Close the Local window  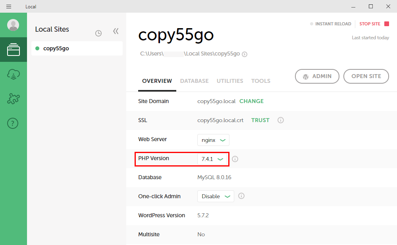click(x=388, y=7)
